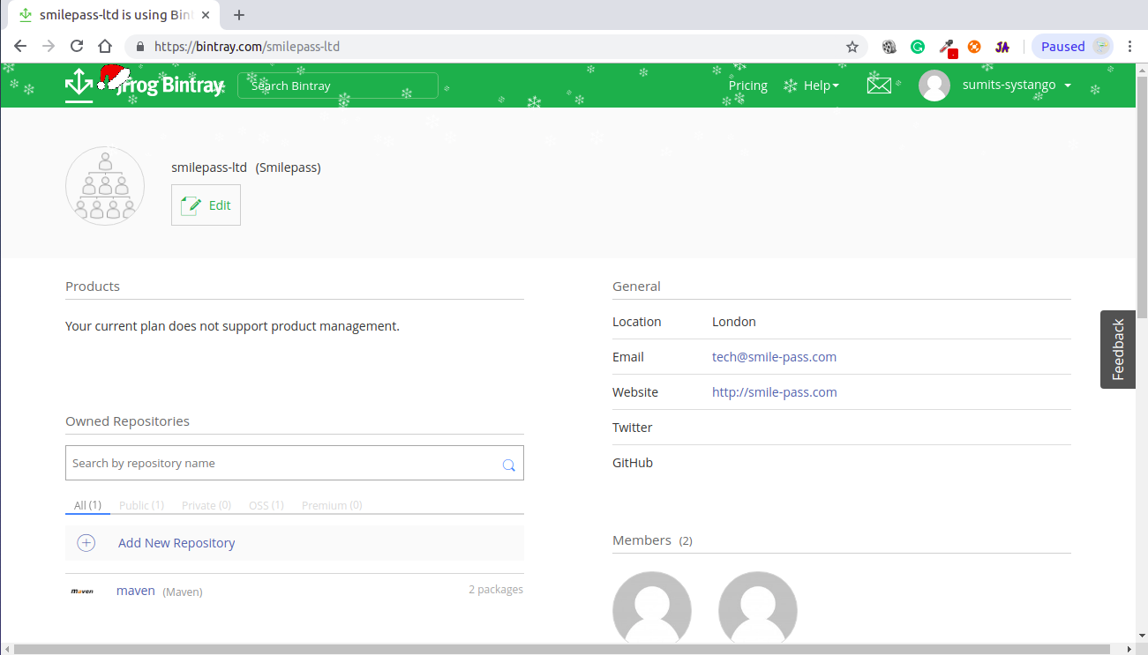Screen dimensions: 1148x655
Task: Click the 'London' location value
Action: click(734, 322)
